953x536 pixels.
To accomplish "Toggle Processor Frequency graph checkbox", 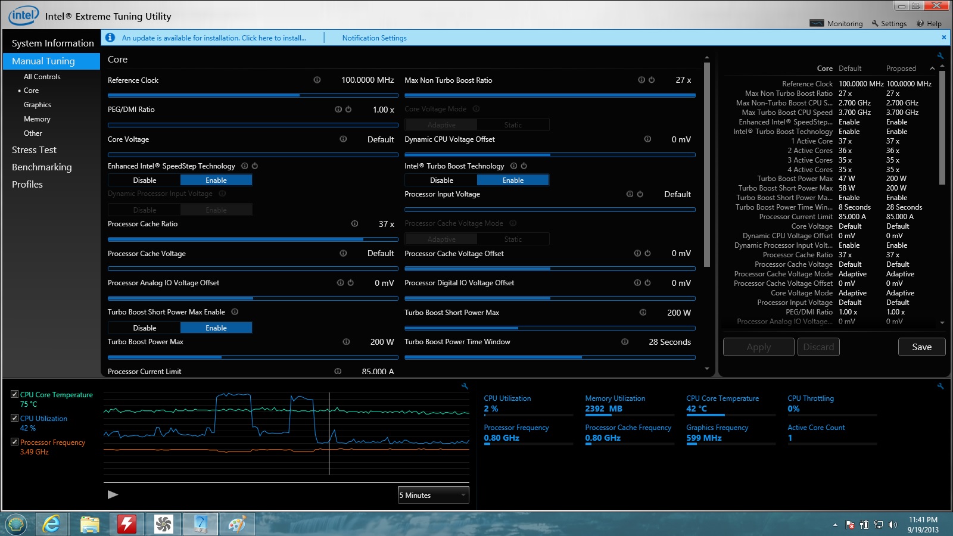I will pos(14,442).
